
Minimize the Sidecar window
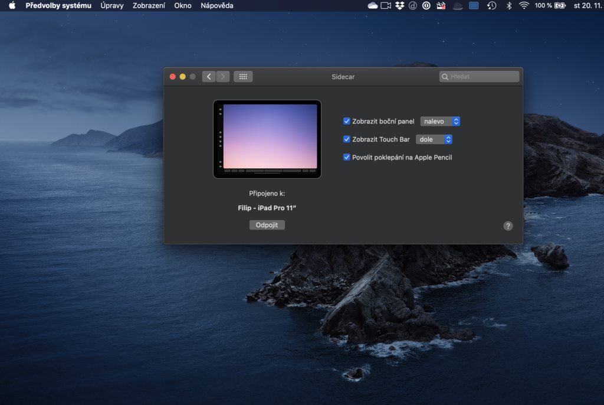point(183,77)
